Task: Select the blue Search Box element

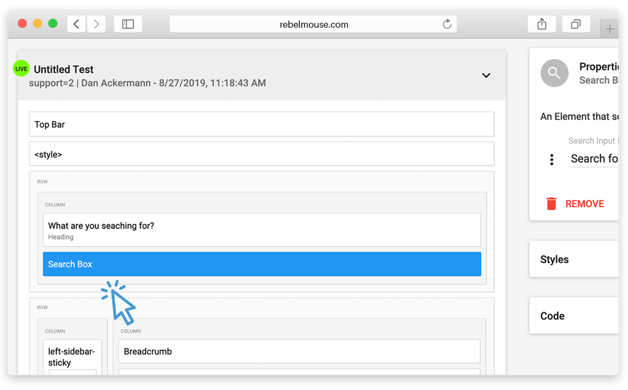Action: (x=261, y=264)
